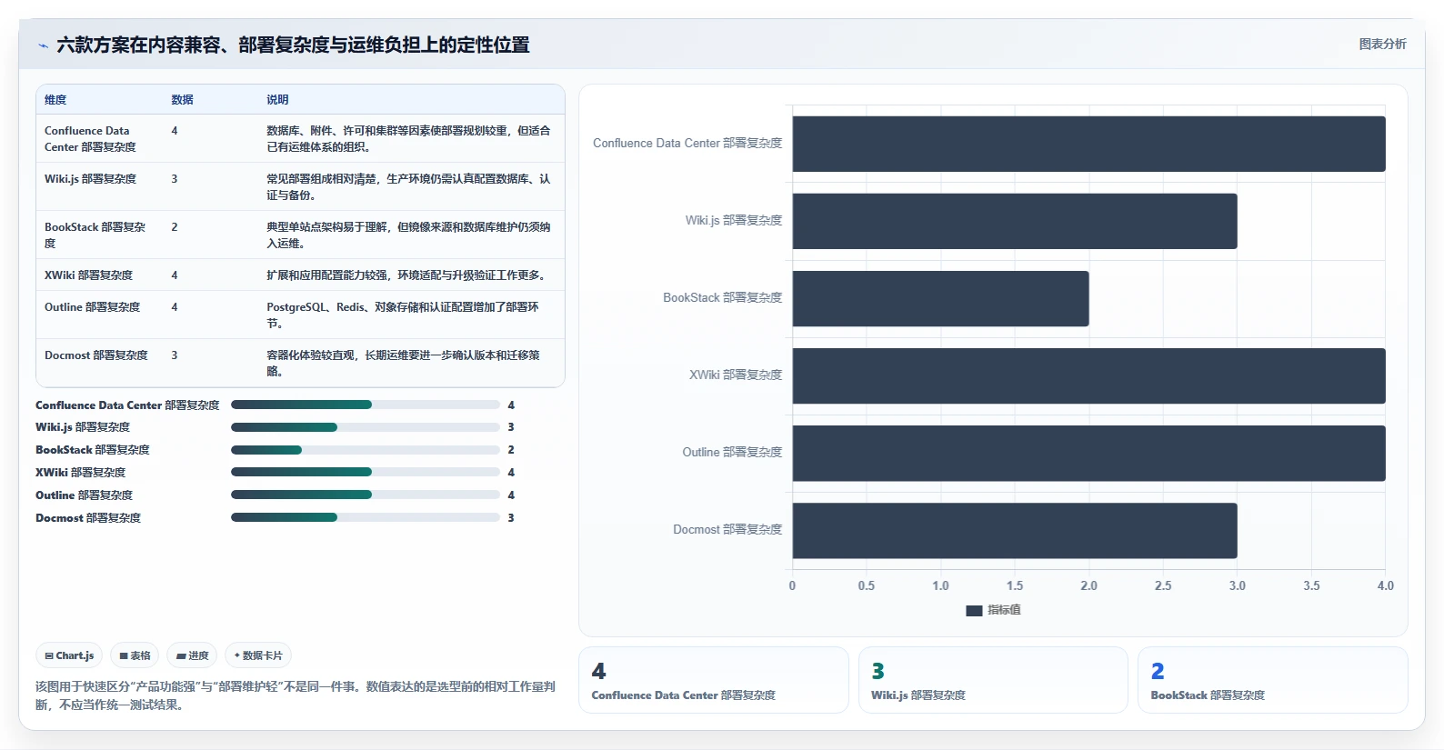The height and width of the screenshot is (750, 1444).
Task: Click the data card showing 4 Confluence
Action: [714, 681]
